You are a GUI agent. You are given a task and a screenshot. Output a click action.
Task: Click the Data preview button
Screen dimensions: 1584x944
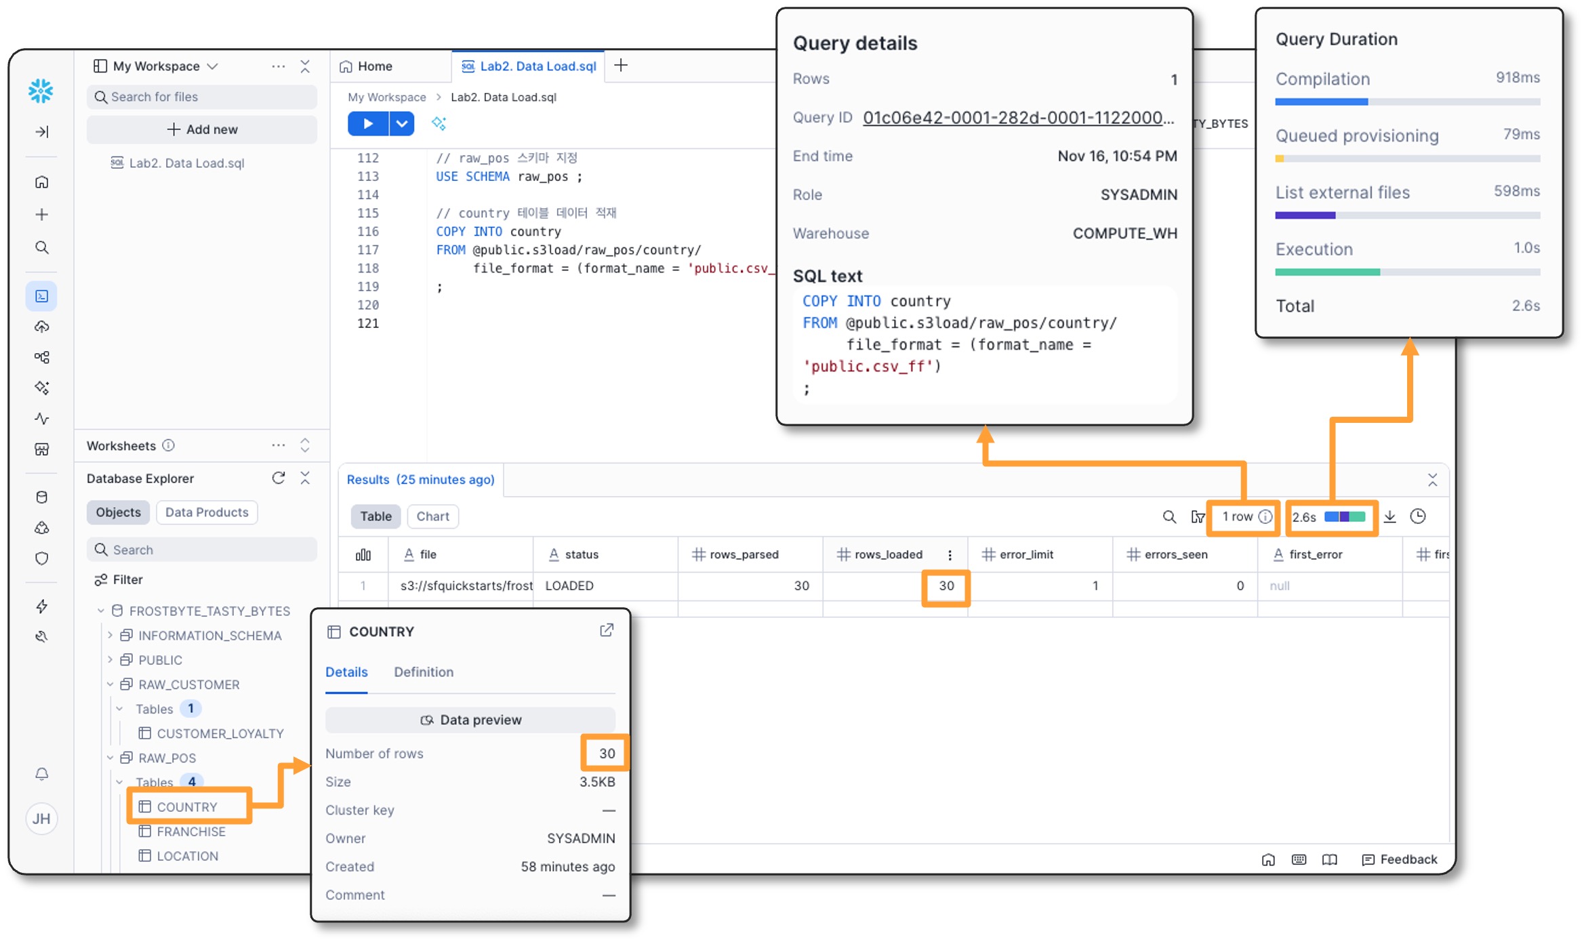tap(470, 720)
